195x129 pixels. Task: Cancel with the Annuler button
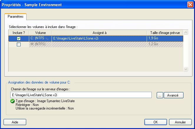[180, 122]
